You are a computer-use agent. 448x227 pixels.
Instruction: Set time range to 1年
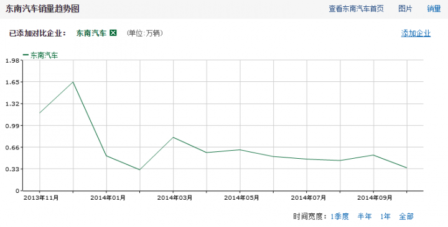[x=385, y=216]
